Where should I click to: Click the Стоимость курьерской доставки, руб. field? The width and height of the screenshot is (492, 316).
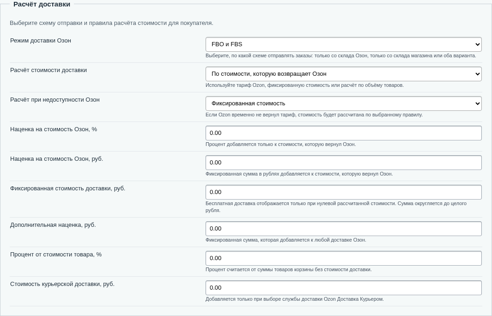coord(344,288)
